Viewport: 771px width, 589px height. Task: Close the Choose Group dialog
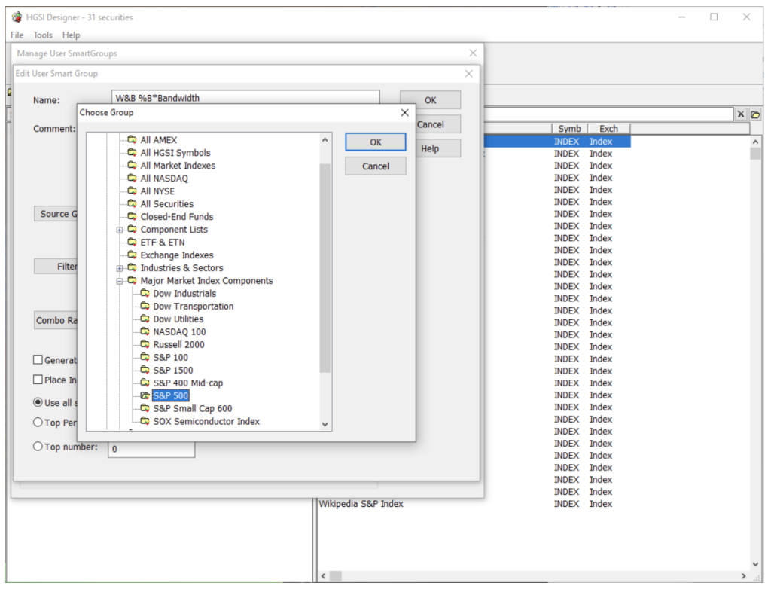(404, 113)
